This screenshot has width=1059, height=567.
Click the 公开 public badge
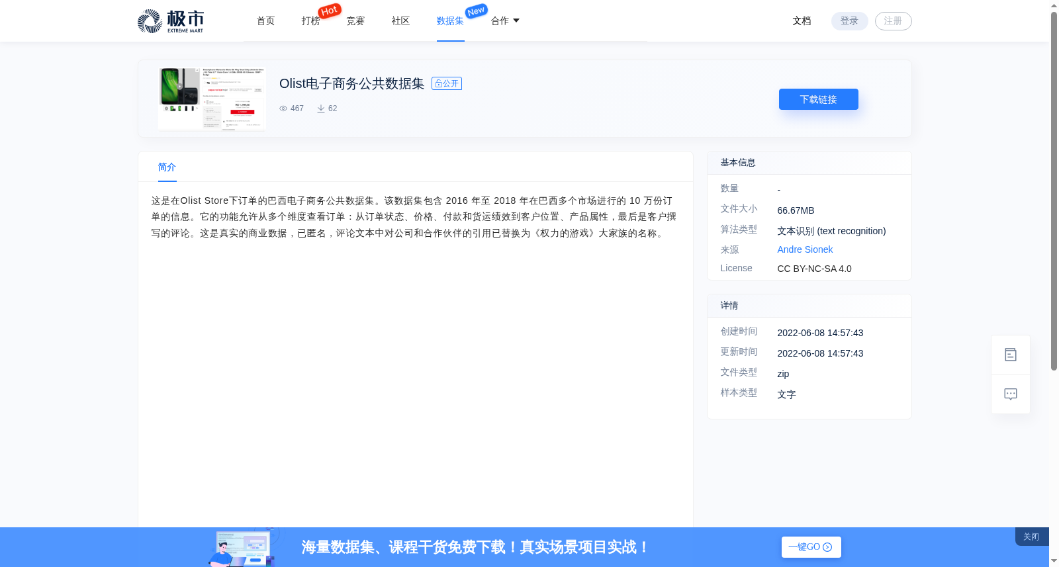point(447,83)
